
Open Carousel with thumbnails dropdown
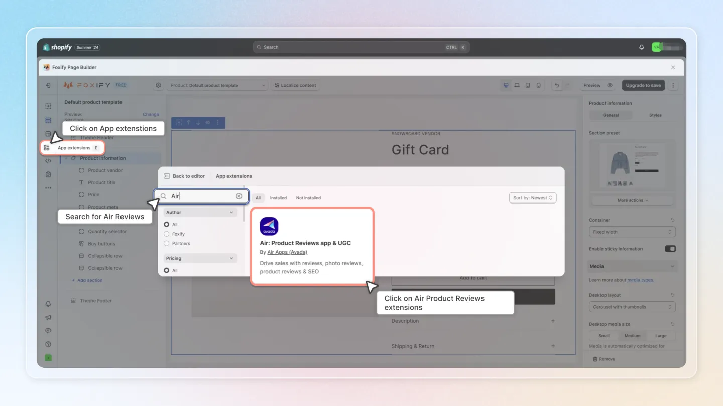tap(632, 307)
